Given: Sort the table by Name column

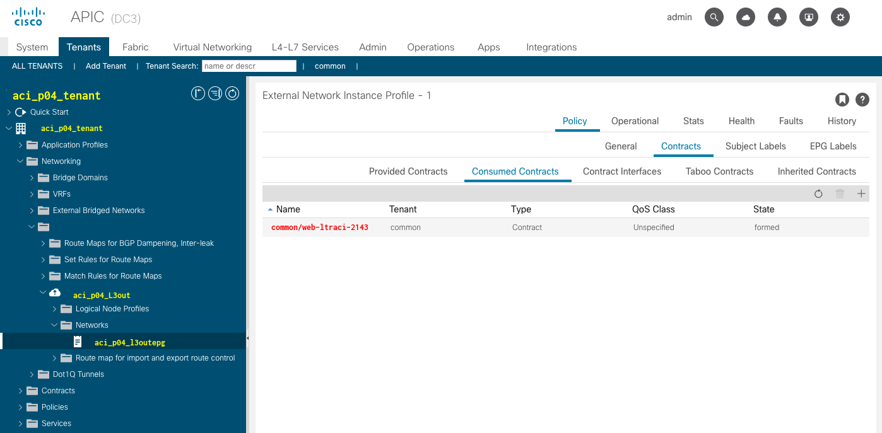Looking at the screenshot, I should [x=288, y=209].
